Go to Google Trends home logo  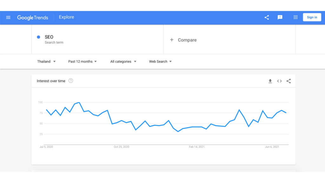(x=33, y=18)
